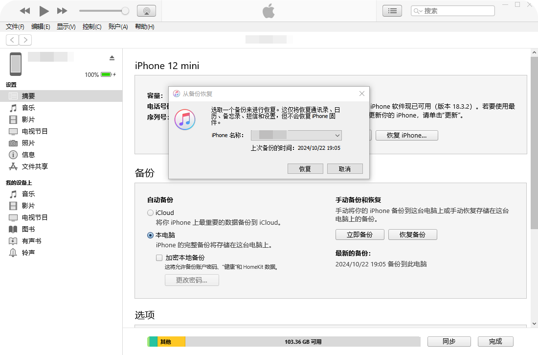Enable the 加密本地备份 checkbox
Screen dimensions: 538x355
[159, 258]
